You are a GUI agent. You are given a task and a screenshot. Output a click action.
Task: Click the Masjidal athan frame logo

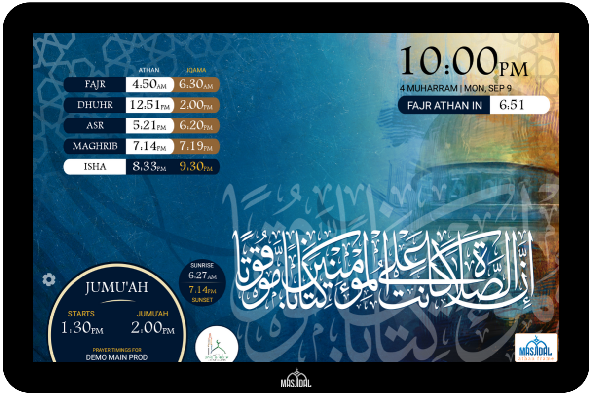[536, 348]
